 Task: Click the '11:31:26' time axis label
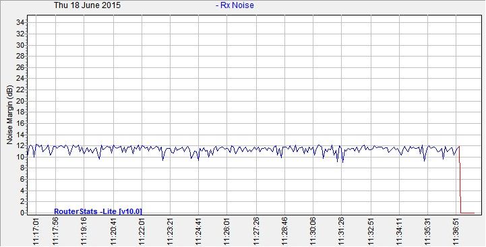click(x=342, y=231)
